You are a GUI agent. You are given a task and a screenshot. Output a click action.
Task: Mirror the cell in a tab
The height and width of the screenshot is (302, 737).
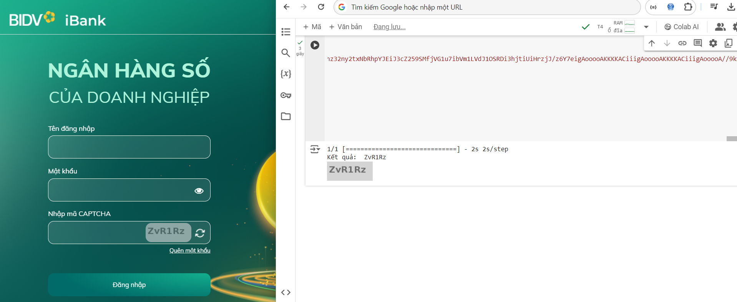tap(729, 43)
